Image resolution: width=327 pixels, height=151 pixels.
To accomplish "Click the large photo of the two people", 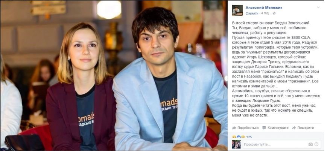I will click(x=114, y=75).
